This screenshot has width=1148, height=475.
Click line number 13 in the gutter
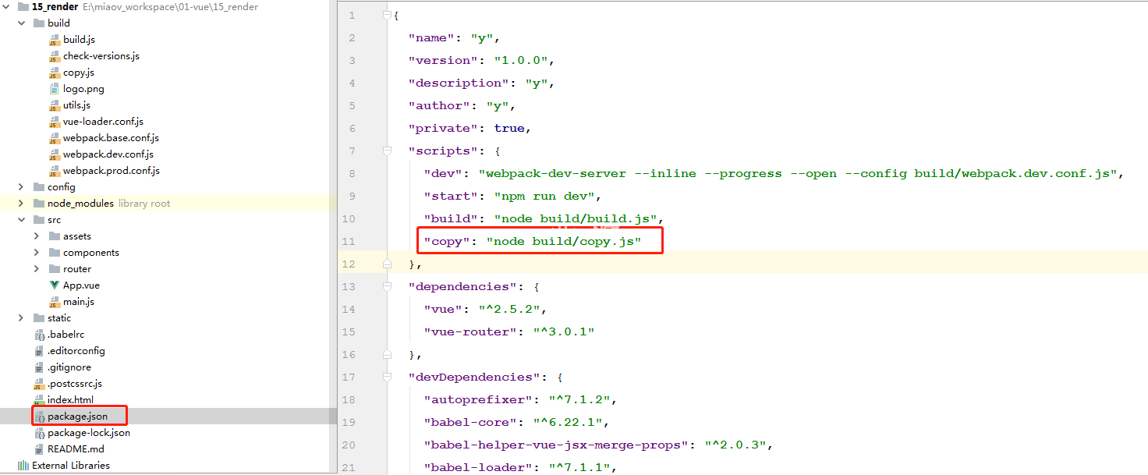click(347, 286)
